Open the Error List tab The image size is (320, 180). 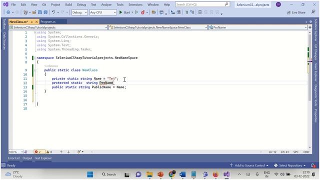pyautogui.click(x=14, y=158)
